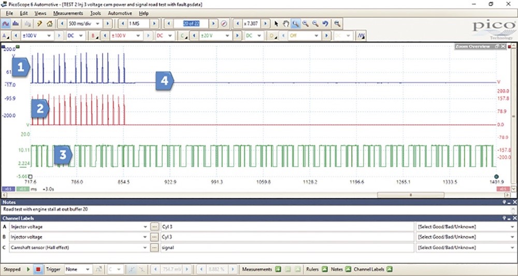
Task: Open Channel A options button
Action: [6, 36]
